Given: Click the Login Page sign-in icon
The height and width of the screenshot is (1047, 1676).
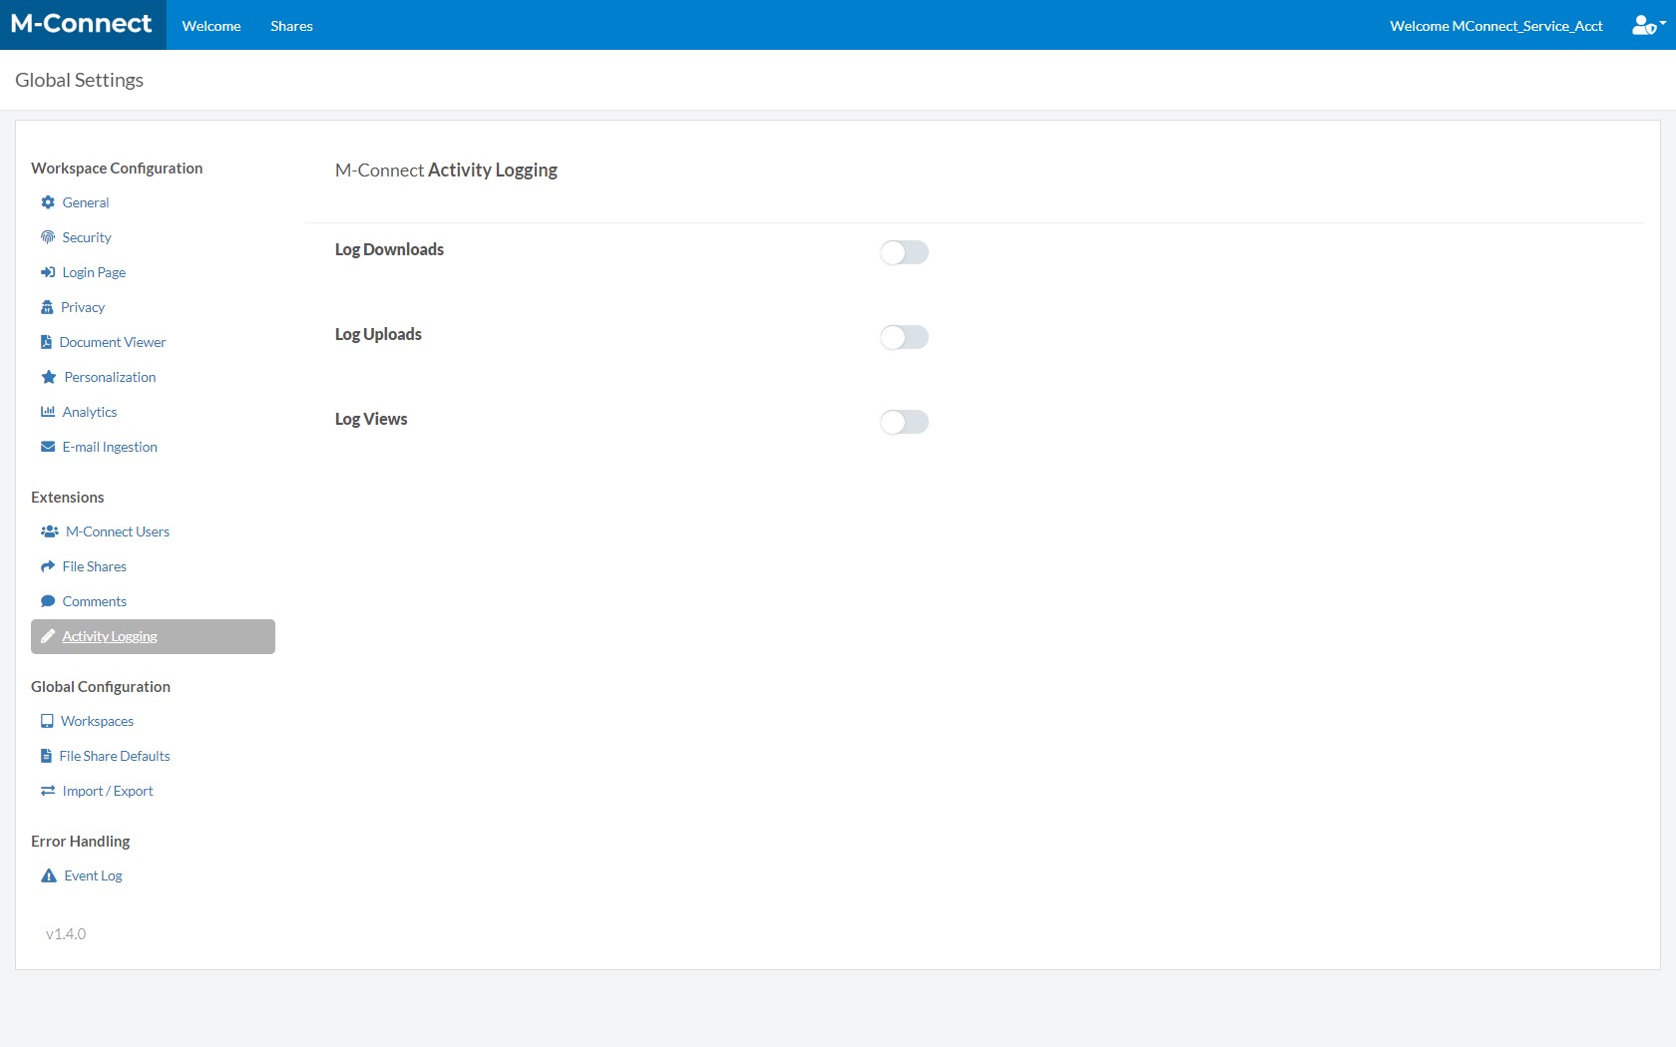Looking at the screenshot, I should point(48,272).
